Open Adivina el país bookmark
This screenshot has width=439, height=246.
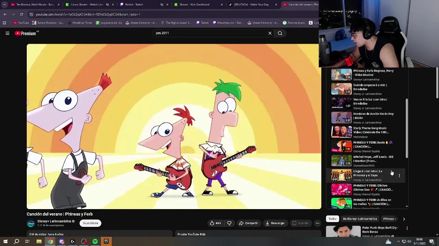click(x=294, y=23)
